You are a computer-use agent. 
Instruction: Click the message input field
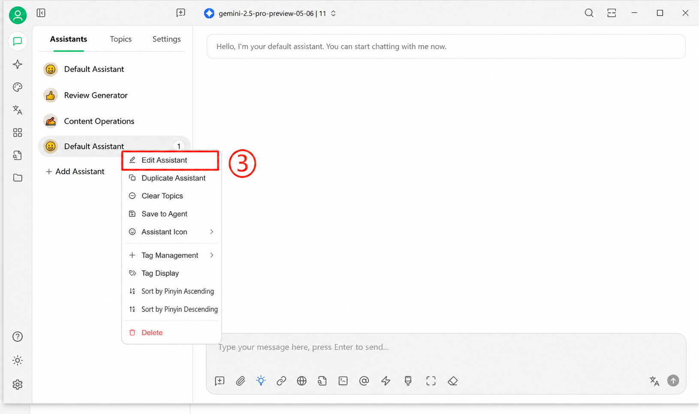point(446,347)
